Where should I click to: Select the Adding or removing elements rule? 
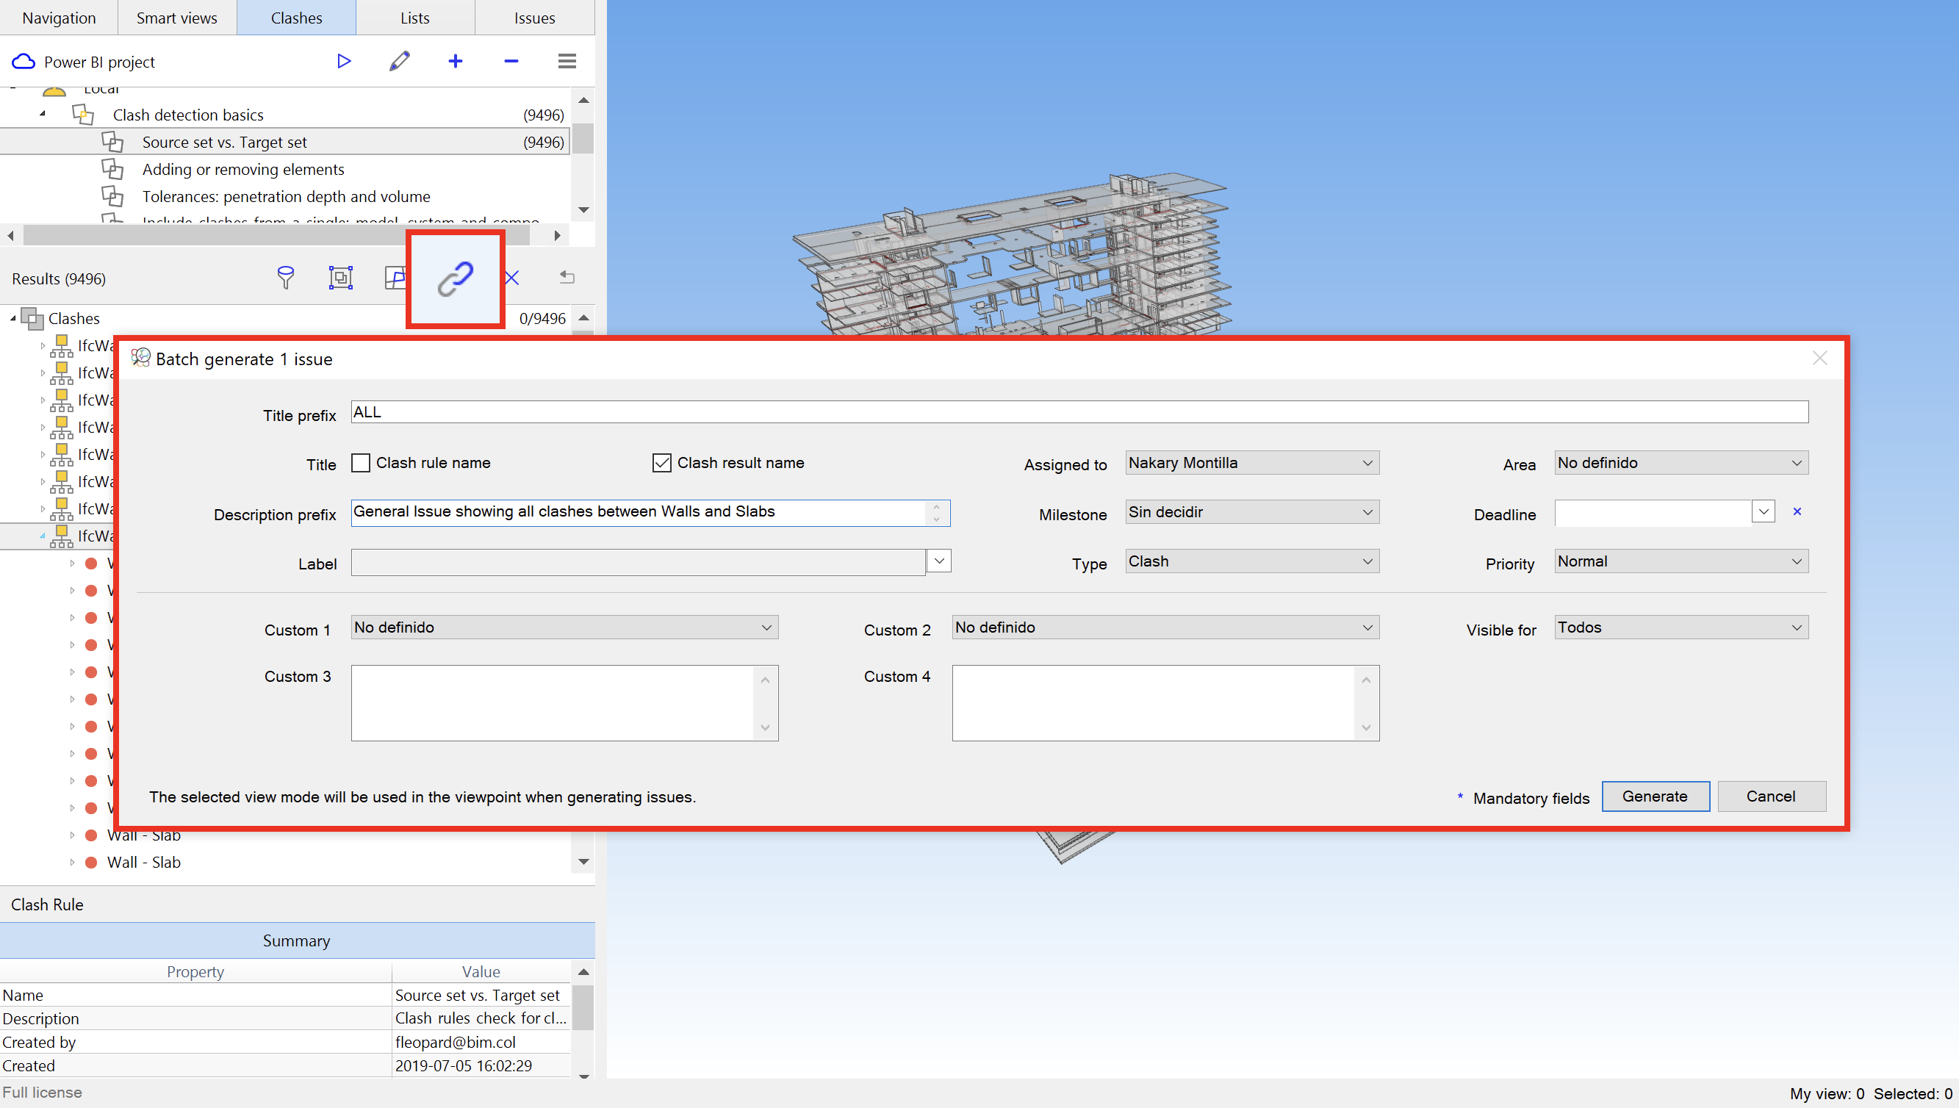[x=242, y=169]
